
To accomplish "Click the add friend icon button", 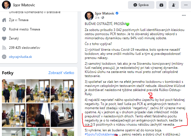I will coord(174,5).
